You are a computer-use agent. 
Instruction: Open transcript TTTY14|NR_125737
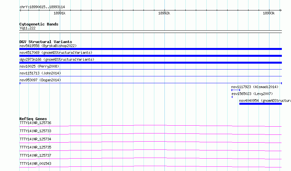35,155
